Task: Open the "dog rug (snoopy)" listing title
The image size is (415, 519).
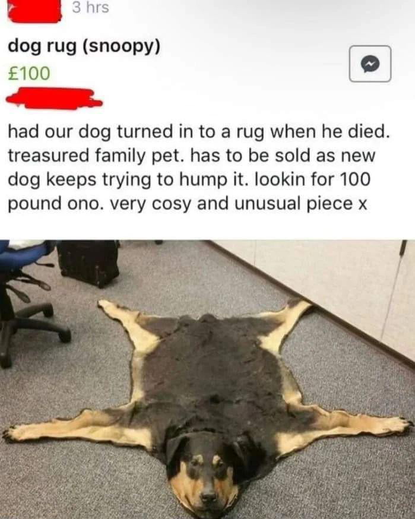Action: tap(84, 47)
